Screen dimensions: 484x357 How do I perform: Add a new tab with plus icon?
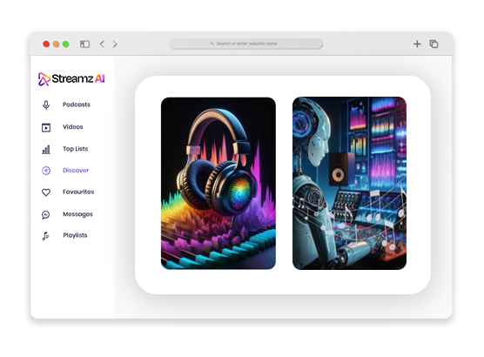point(417,44)
